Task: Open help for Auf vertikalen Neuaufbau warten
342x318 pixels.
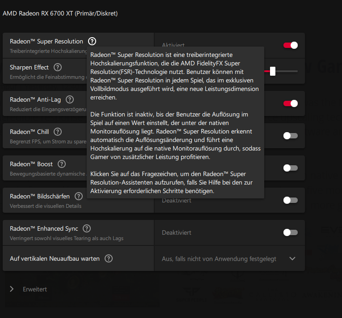Action: click(x=109, y=258)
